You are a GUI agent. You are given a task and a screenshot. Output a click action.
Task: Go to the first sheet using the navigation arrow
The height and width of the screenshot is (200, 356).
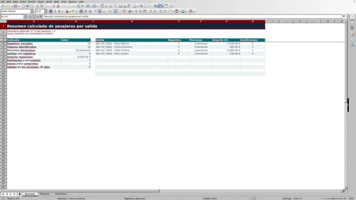coord(3,194)
